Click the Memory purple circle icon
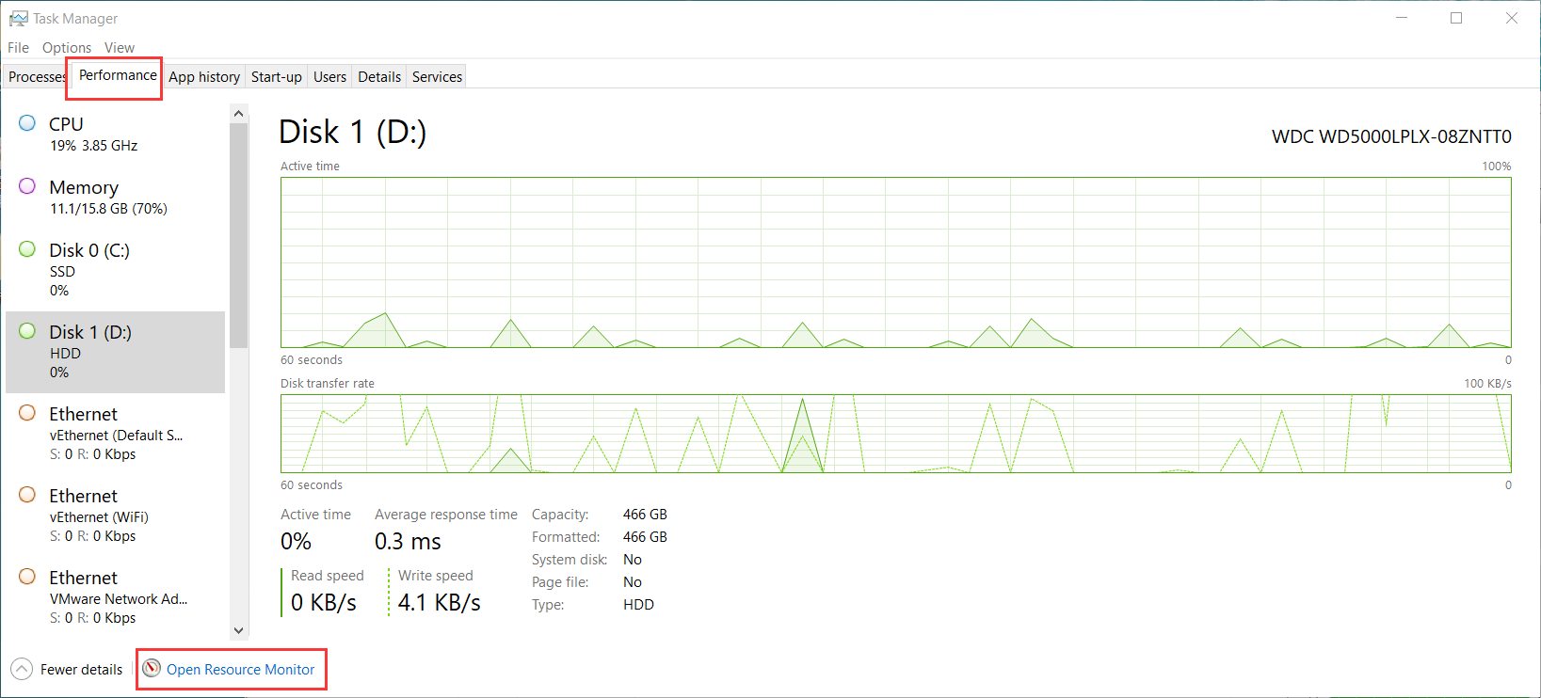Image resolution: width=1541 pixels, height=698 pixels. (x=27, y=186)
